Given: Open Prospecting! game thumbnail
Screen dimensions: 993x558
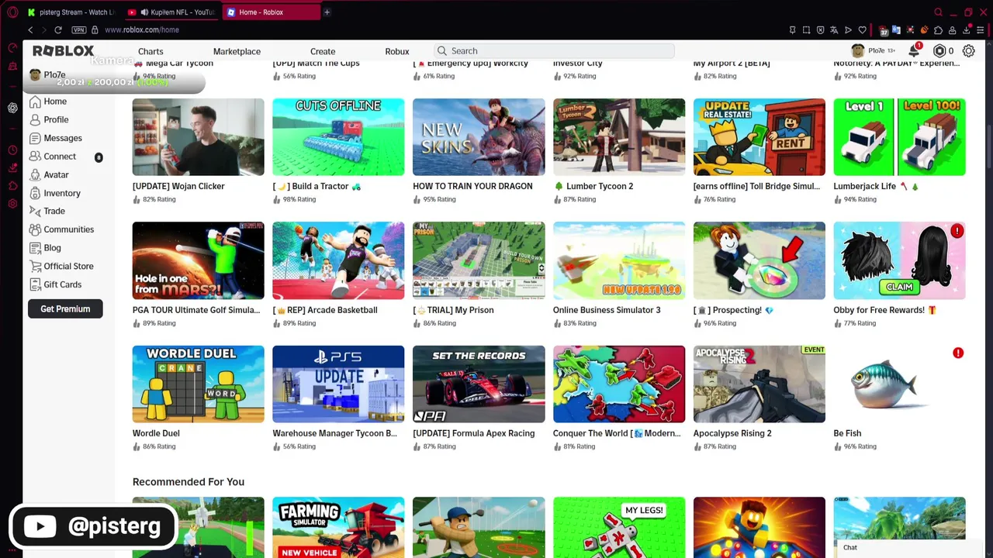Looking at the screenshot, I should click(759, 260).
